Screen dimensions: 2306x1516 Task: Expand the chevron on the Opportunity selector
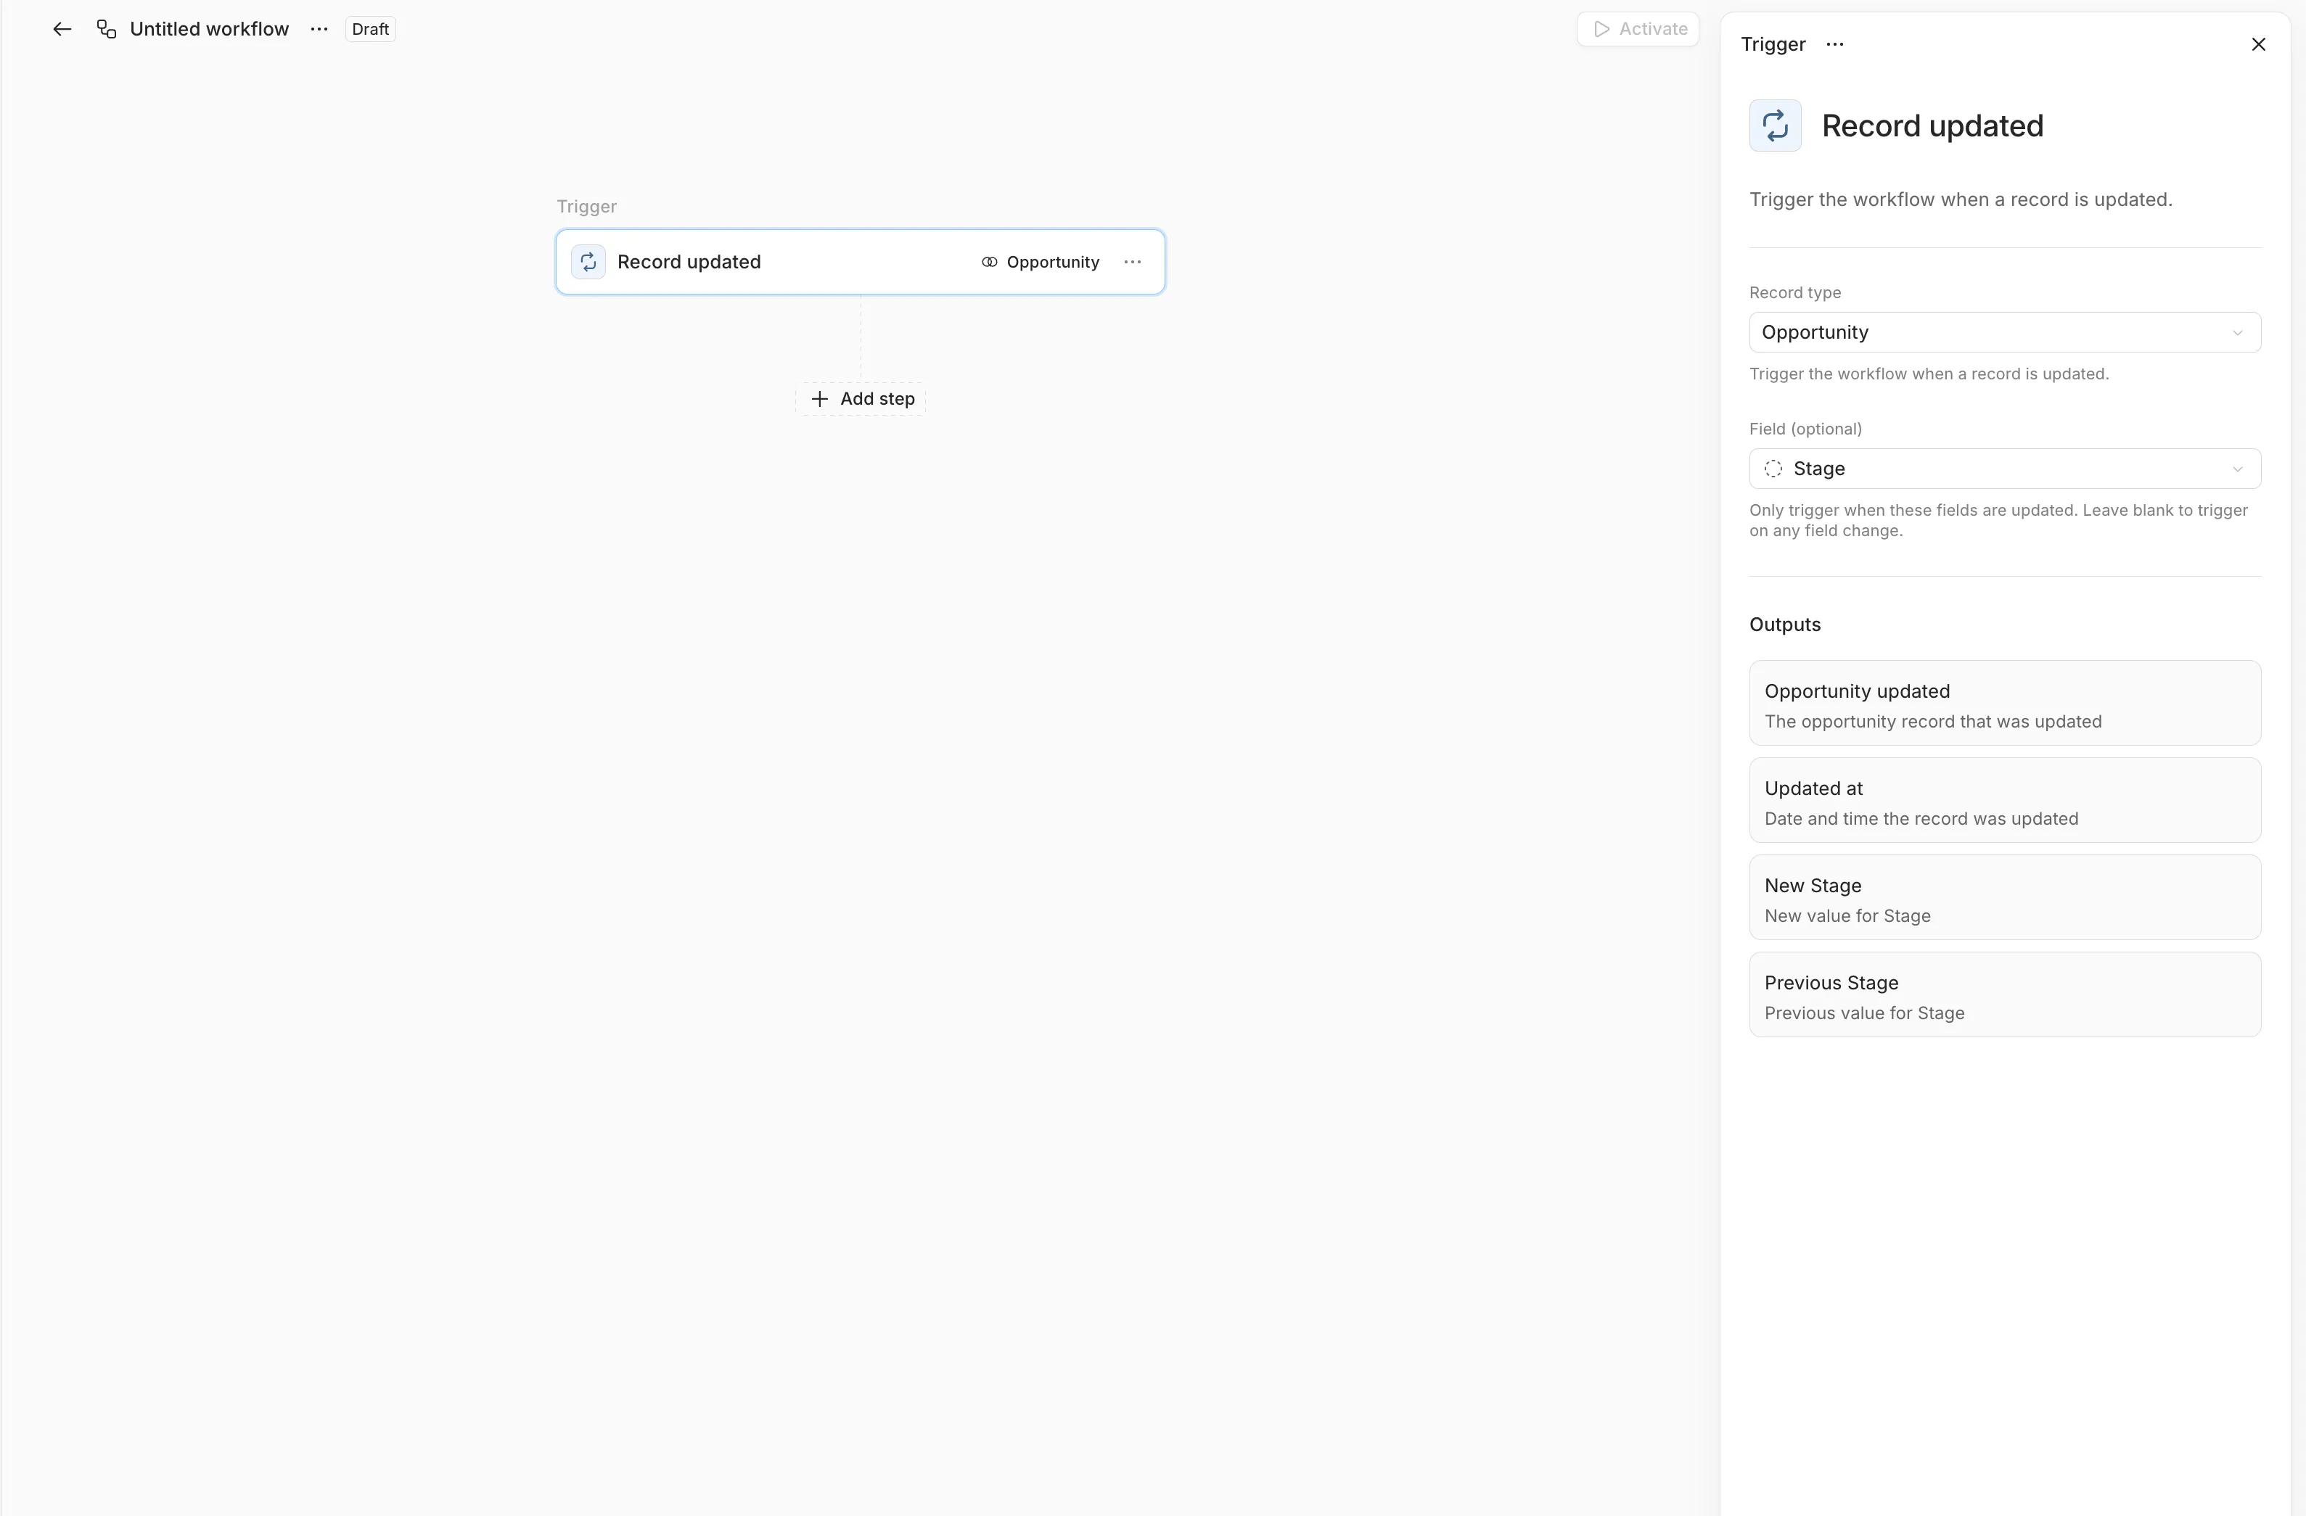2239,332
